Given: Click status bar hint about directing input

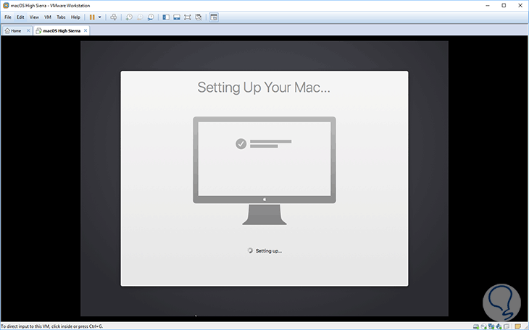Looking at the screenshot, I should click(51, 326).
